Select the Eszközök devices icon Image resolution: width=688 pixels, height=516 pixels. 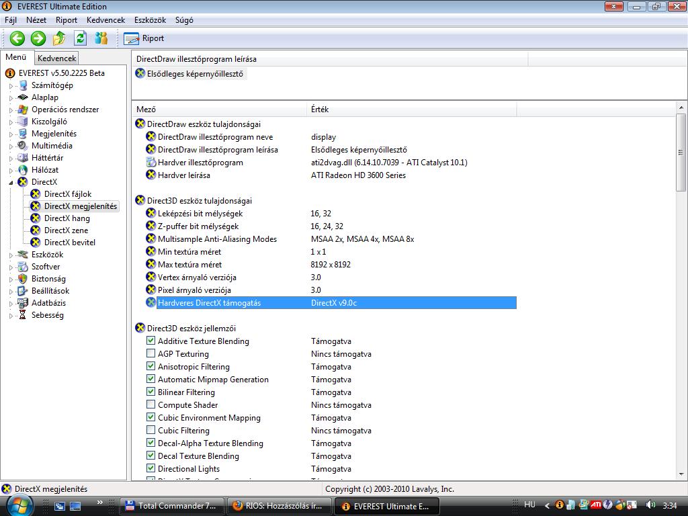[23, 255]
